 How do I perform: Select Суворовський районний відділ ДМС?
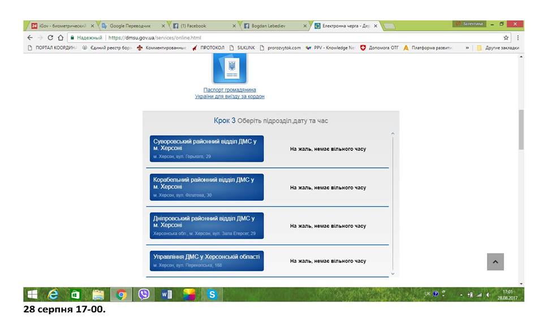(207, 149)
